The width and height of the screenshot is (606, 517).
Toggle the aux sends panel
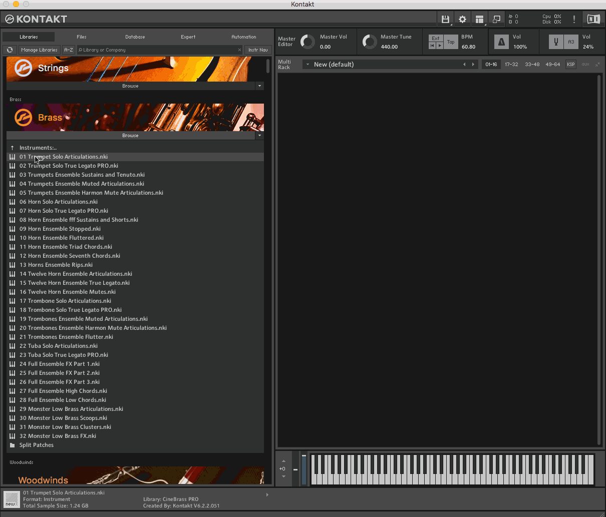pos(585,65)
